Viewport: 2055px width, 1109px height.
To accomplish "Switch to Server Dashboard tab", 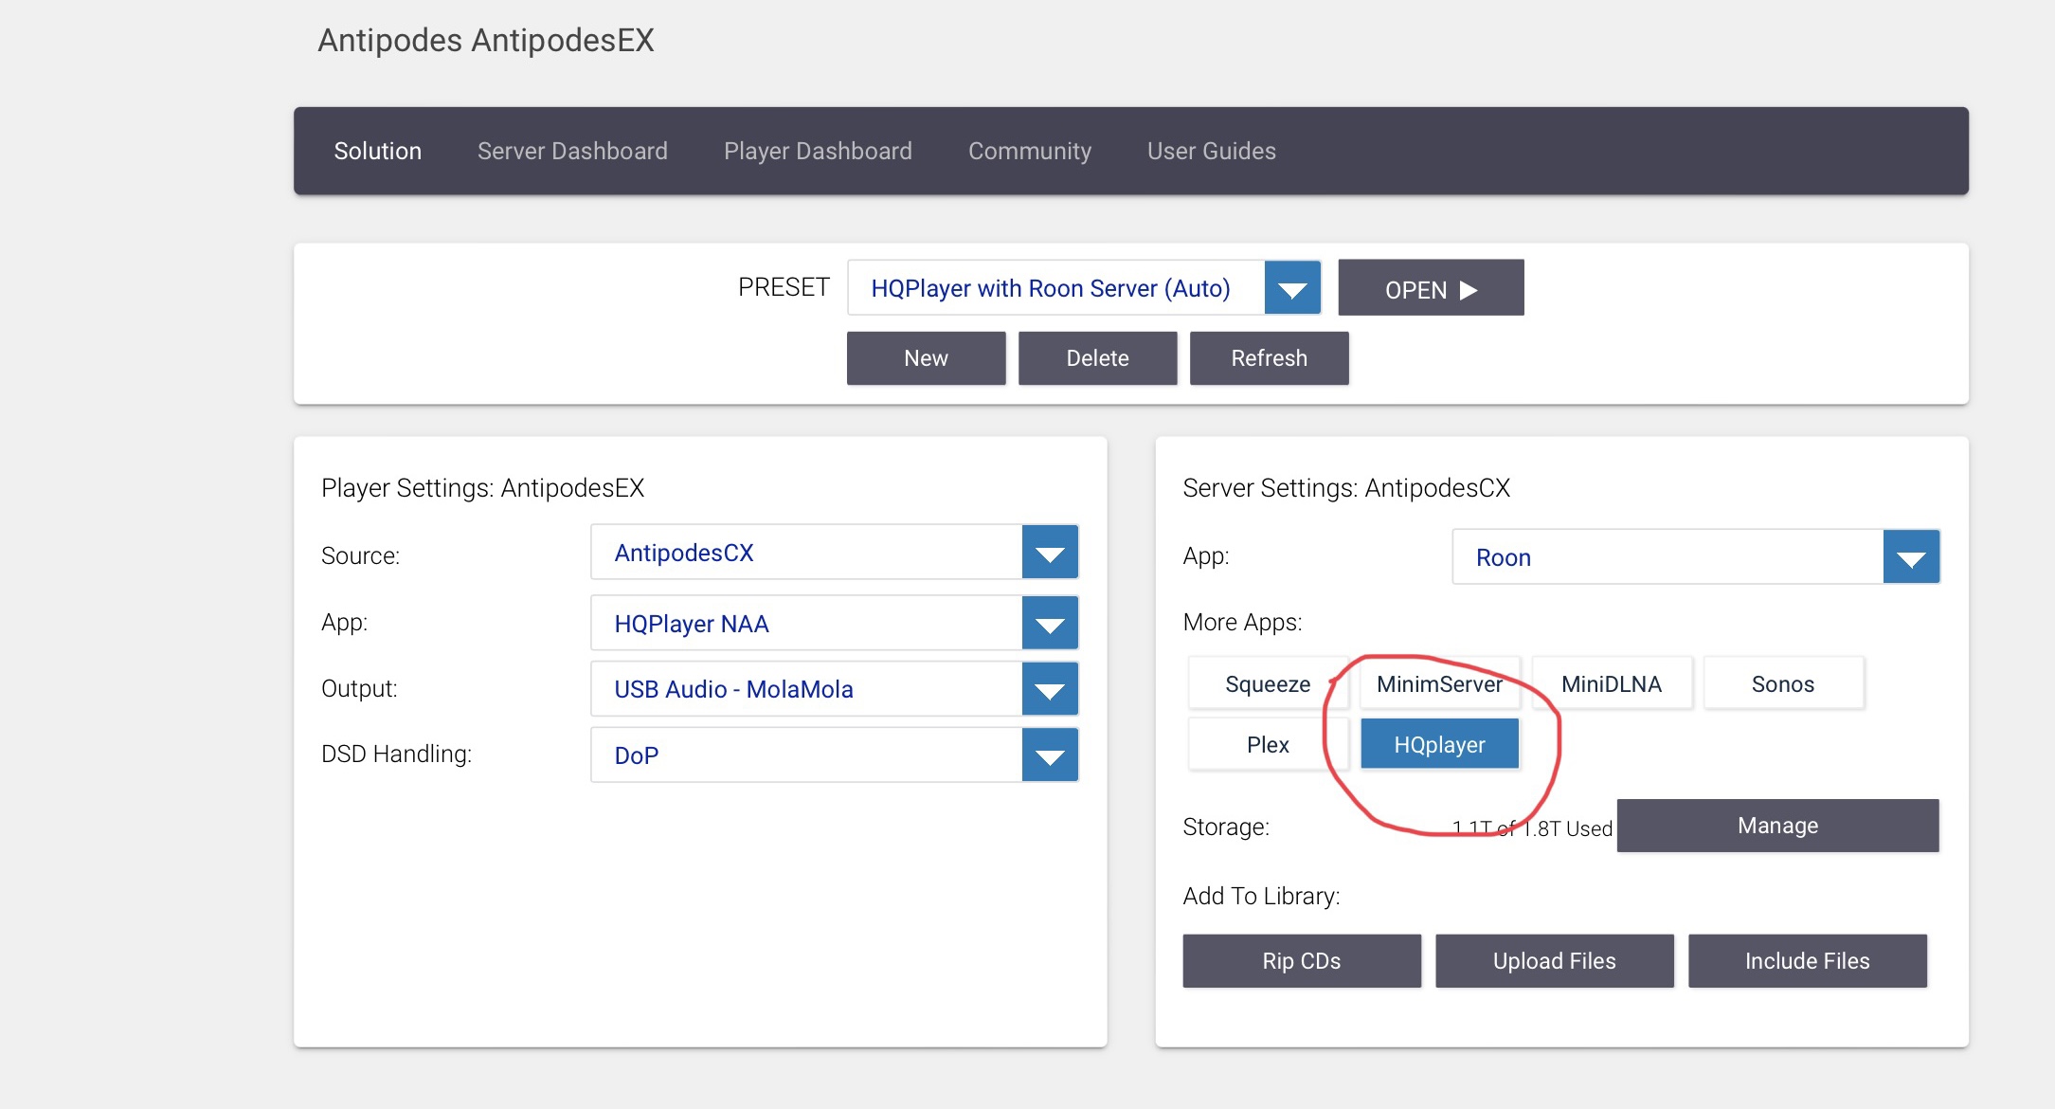I will coord(572,151).
